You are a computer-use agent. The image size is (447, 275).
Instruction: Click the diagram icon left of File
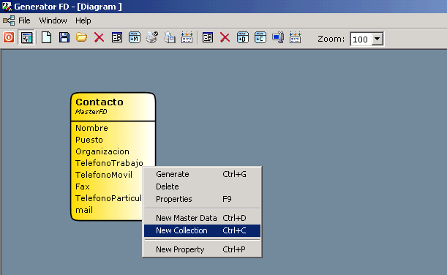point(9,20)
